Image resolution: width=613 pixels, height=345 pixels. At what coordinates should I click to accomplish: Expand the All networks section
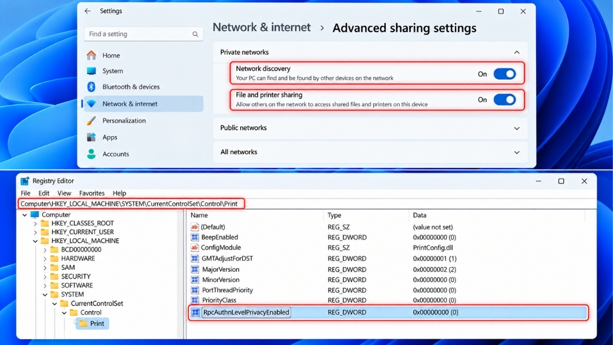click(517, 153)
